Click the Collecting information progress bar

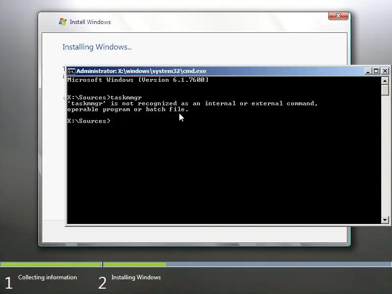pyautogui.click(x=51, y=264)
